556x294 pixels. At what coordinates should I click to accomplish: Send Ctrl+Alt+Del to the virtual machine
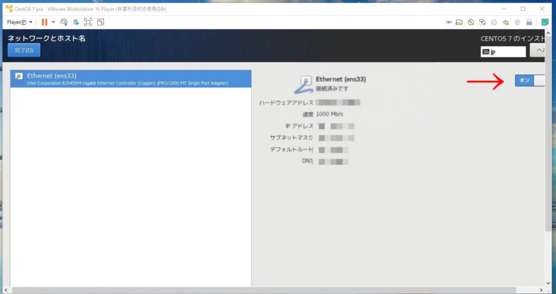pyautogui.click(x=64, y=22)
